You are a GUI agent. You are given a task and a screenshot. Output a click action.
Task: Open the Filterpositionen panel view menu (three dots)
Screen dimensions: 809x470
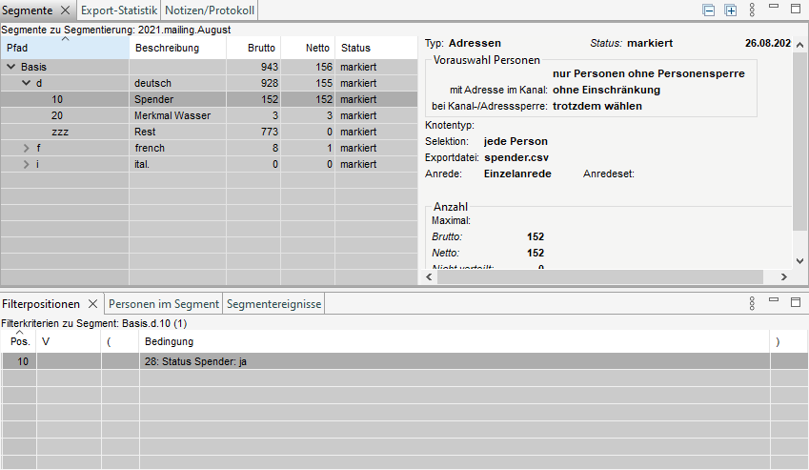[753, 303]
